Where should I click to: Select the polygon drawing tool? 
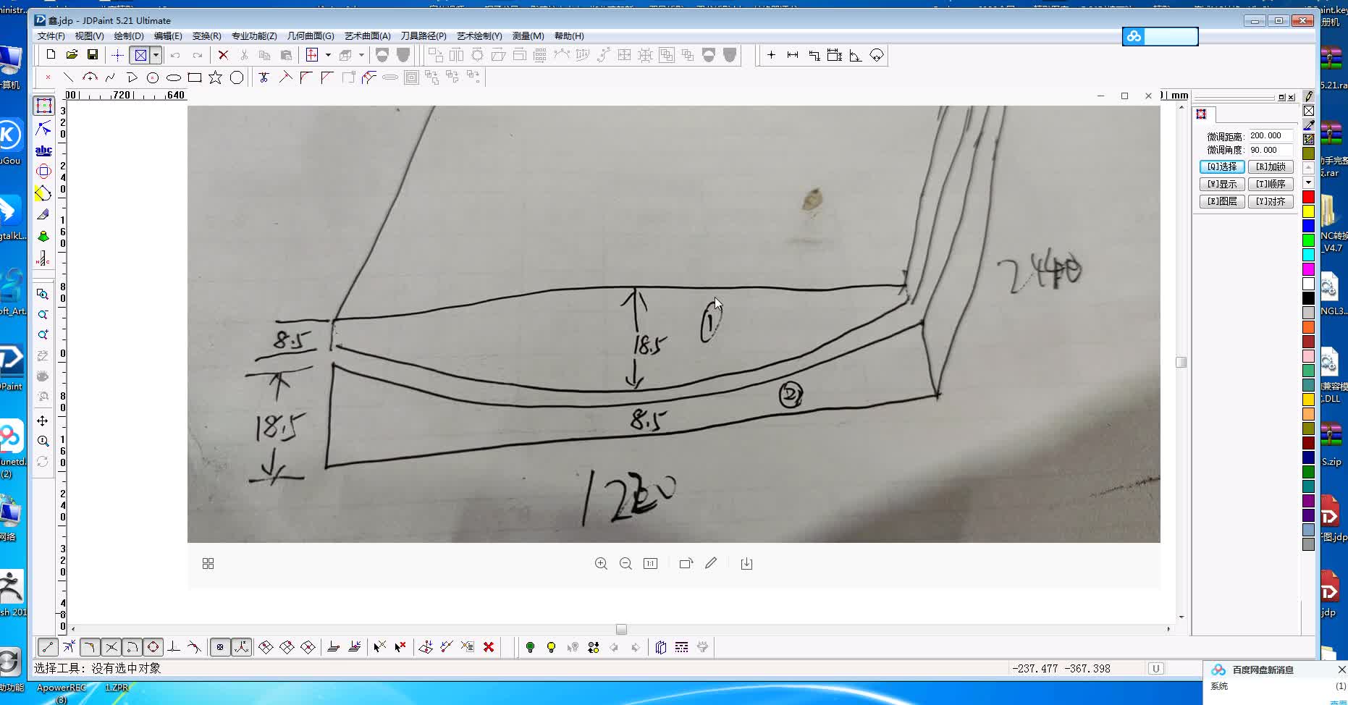[237, 77]
